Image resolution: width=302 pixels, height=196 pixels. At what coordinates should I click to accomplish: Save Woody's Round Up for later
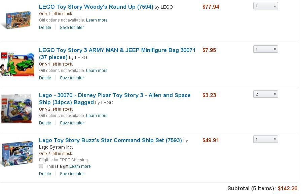coord(72,28)
